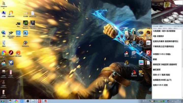Click the webcam preview thumbnail

(x=167, y=12)
